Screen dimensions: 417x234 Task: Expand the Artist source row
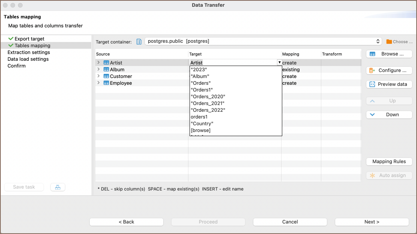98,63
